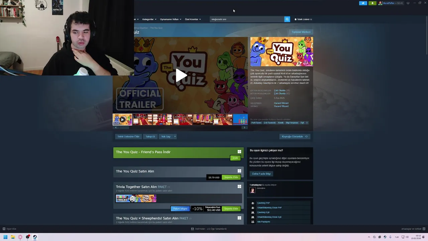Open the recent reviews Çok Olumlu link
Screen dimensions: 428x241
[x=280, y=90]
